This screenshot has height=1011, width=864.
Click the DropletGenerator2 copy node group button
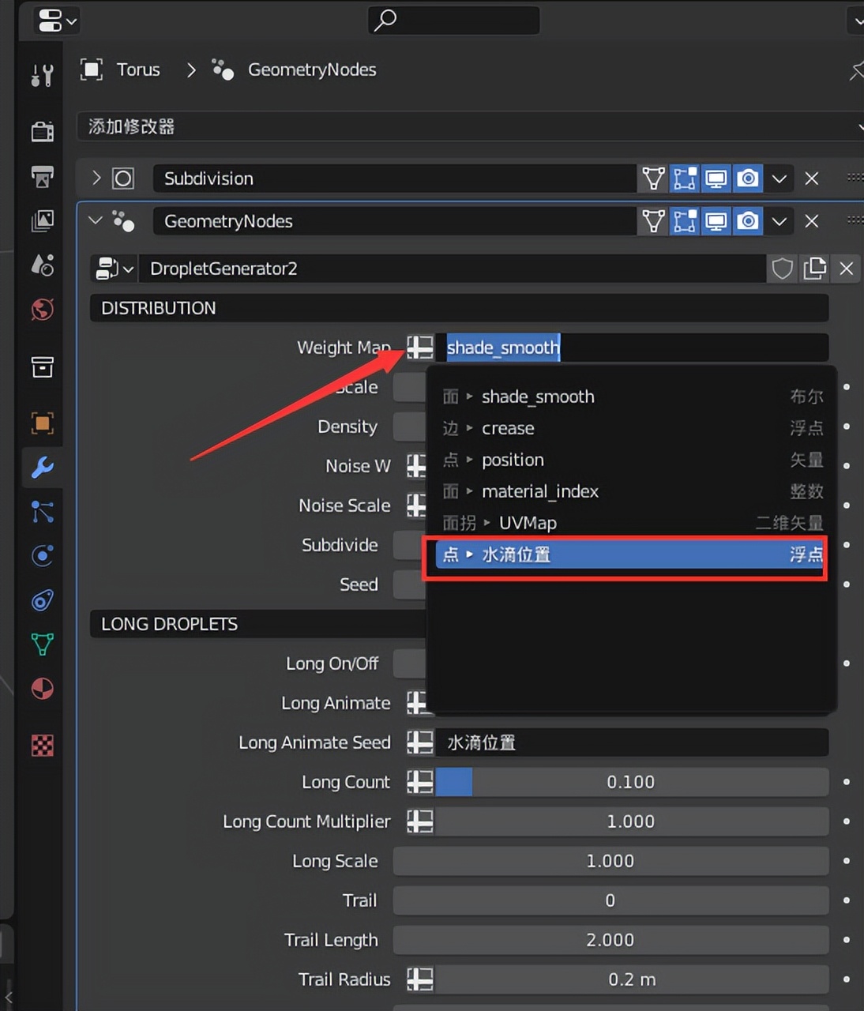coord(814,269)
